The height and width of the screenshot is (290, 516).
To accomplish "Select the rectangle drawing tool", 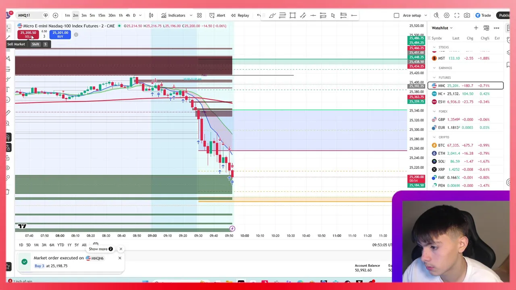I will [x=293, y=15].
